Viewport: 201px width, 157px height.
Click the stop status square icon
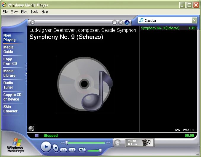37,136
